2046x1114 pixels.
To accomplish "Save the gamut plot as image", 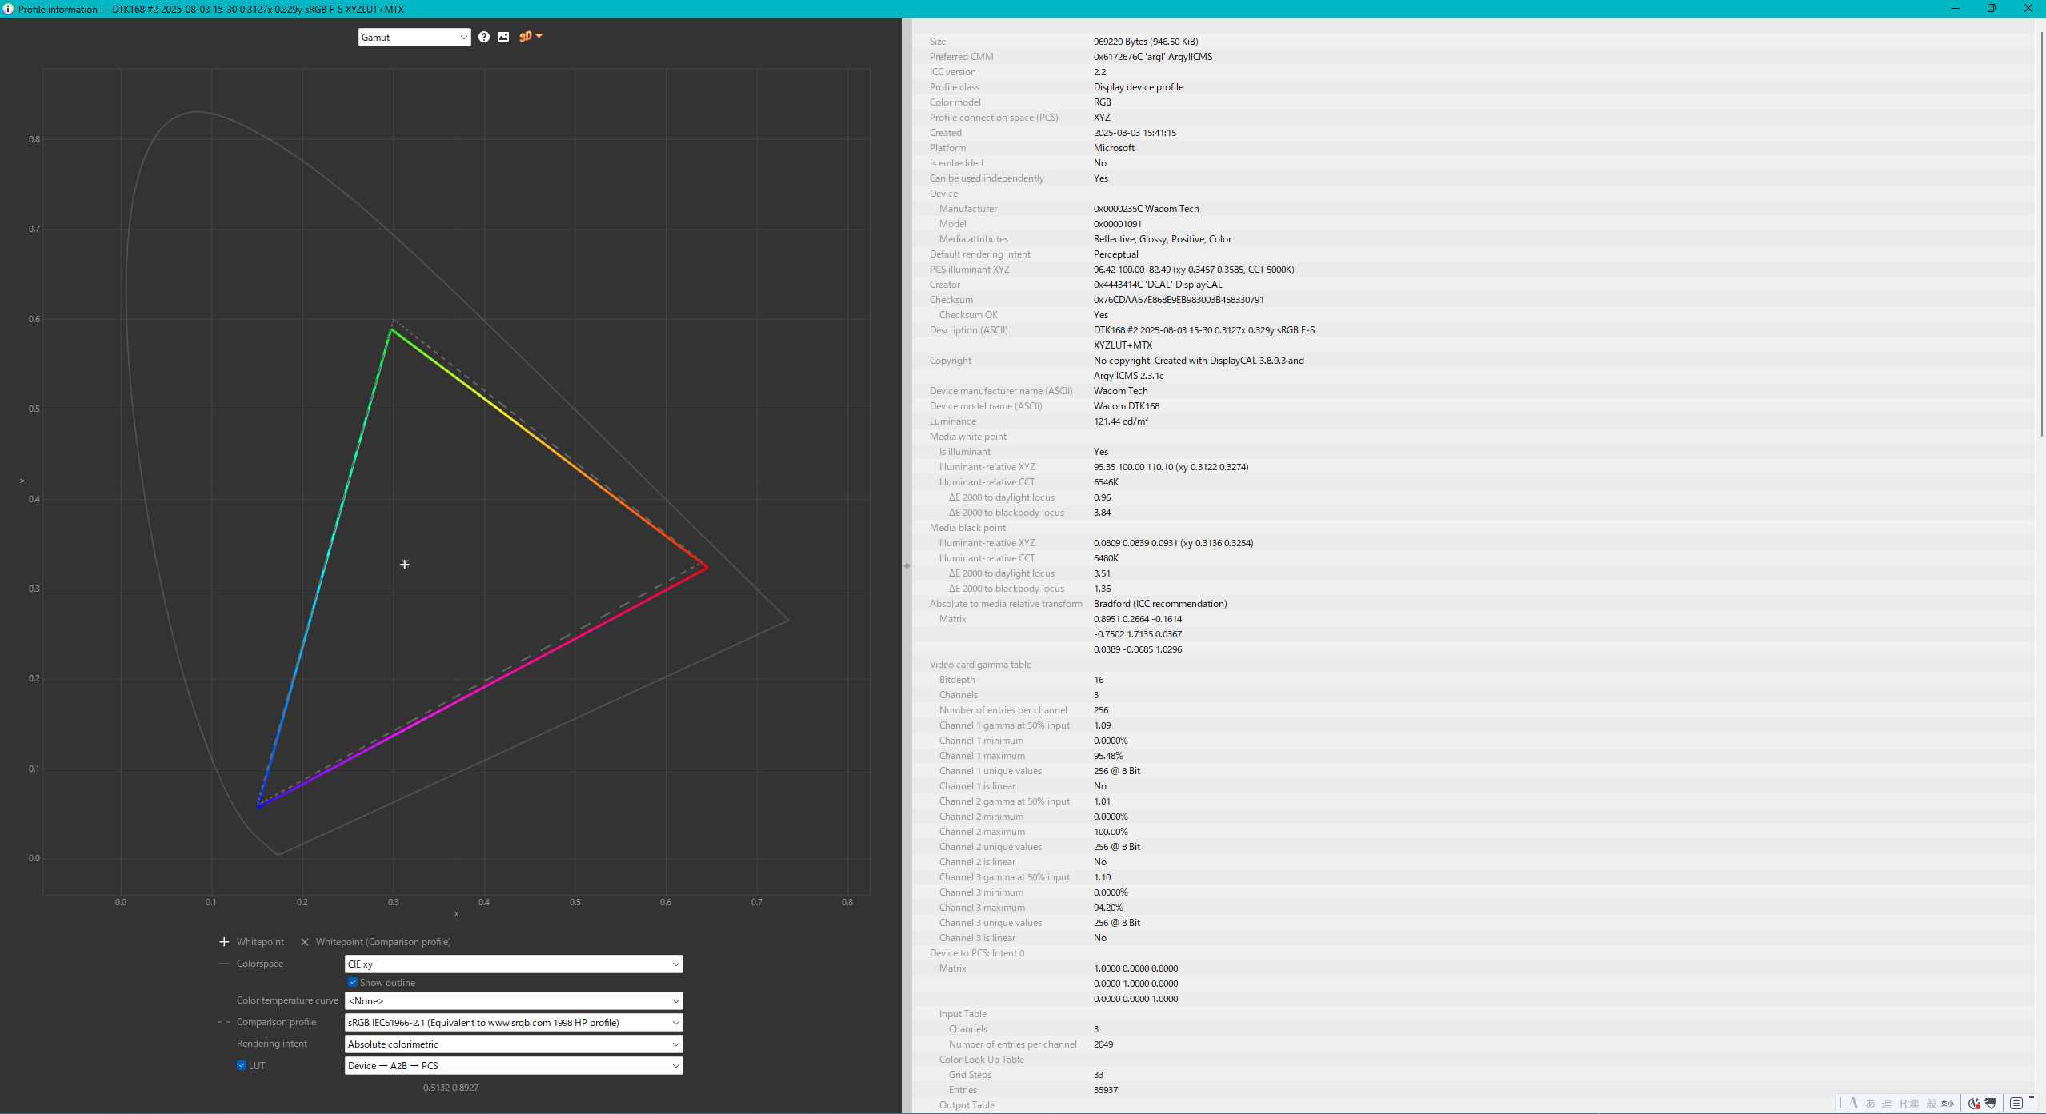I will click(503, 37).
